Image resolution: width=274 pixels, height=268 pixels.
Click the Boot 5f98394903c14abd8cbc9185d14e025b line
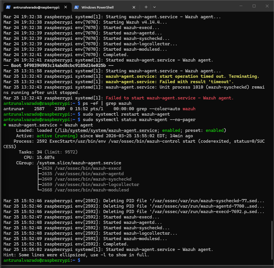[x=58, y=66]
